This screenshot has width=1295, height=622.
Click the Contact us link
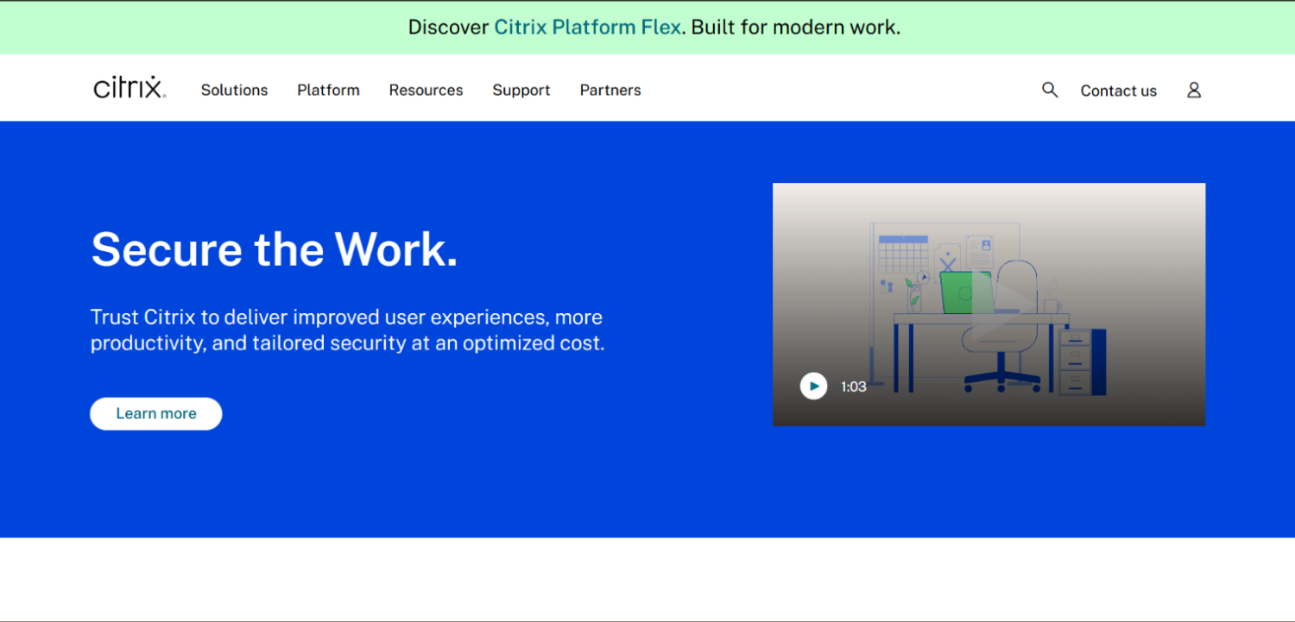(x=1118, y=91)
